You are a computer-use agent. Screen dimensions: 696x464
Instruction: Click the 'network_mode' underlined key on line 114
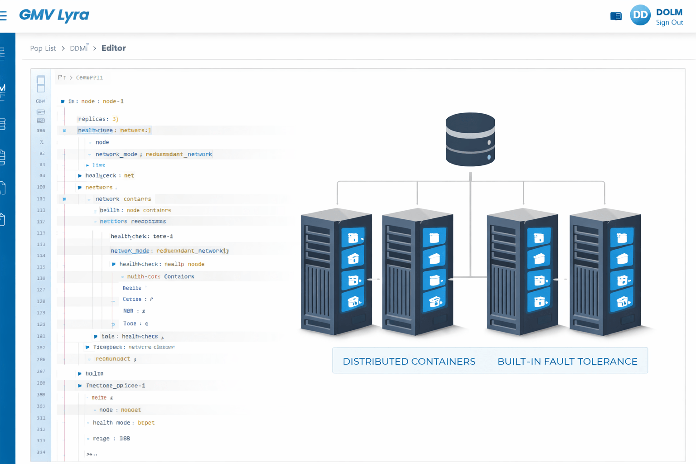[x=130, y=251]
